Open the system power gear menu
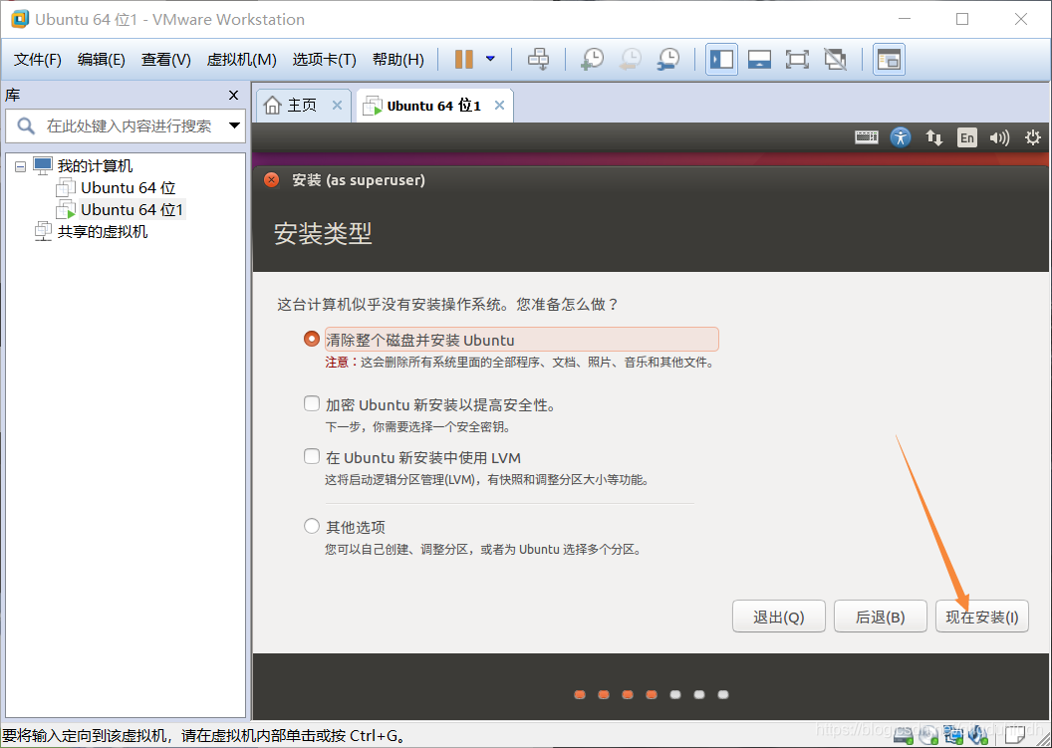 click(x=1032, y=137)
